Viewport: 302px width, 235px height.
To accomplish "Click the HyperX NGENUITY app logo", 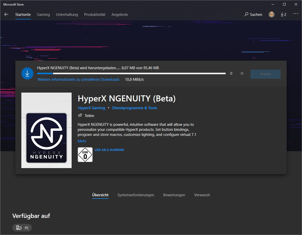I will (x=46, y=130).
